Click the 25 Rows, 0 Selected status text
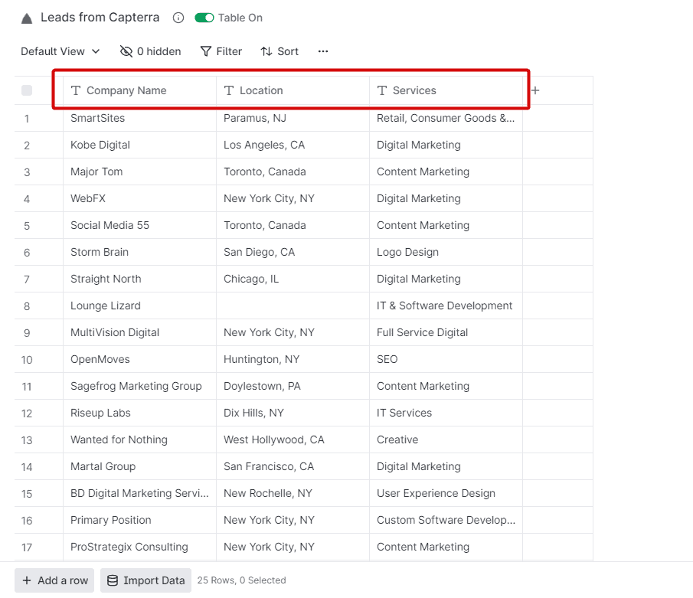 (x=241, y=580)
